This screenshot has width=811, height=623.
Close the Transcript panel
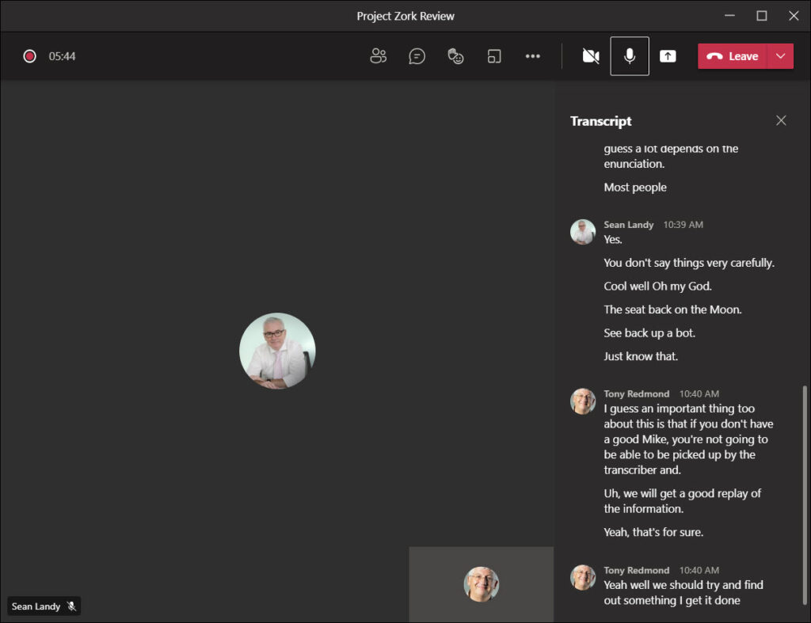[x=781, y=120]
